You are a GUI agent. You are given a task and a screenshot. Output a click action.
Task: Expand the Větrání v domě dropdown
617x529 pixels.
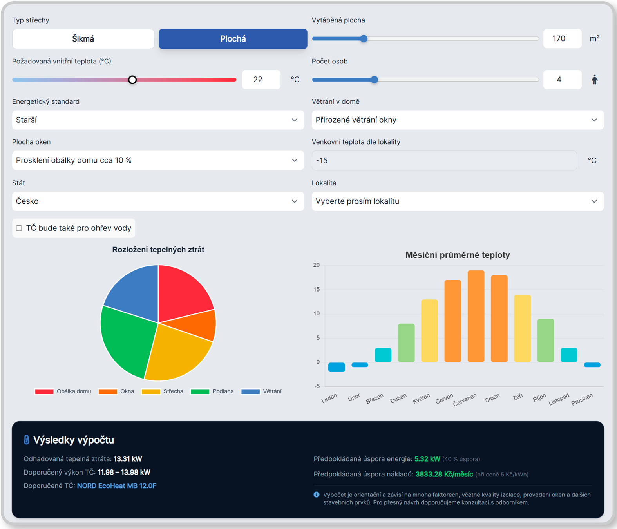(457, 120)
